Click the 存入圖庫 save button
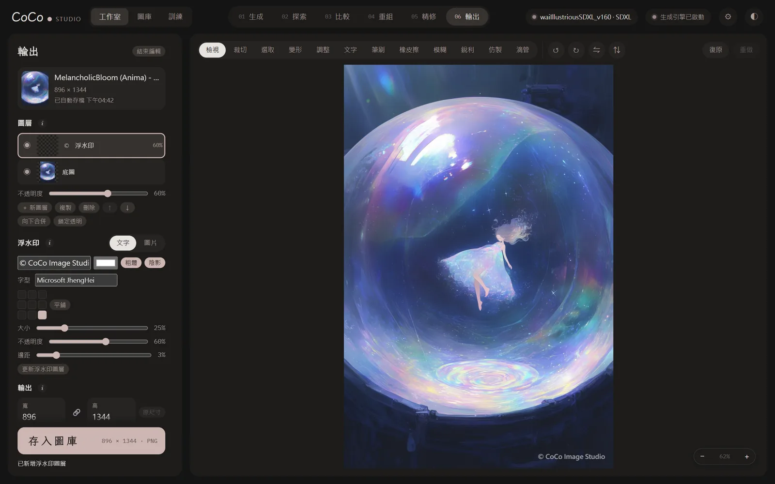 92,441
